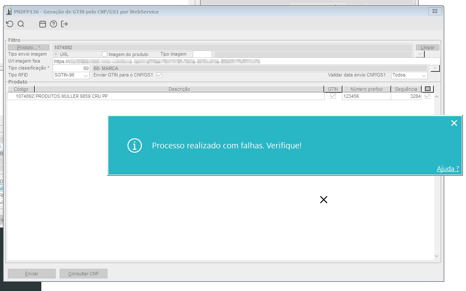Open the Ajuda ? link

point(448,169)
